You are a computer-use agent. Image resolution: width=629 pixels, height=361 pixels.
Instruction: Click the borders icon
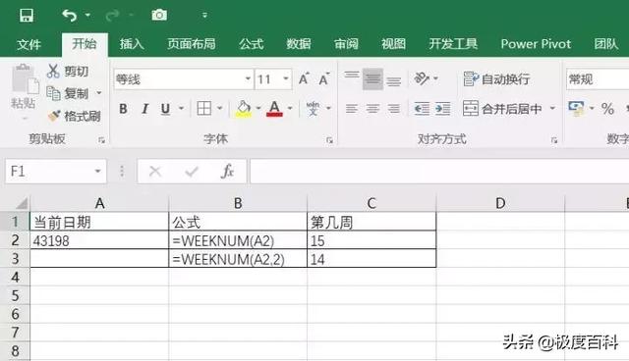click(203, 109)
